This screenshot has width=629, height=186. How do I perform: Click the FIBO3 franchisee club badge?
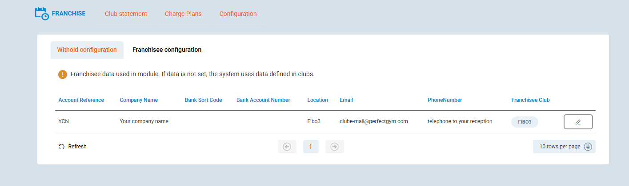525,122
